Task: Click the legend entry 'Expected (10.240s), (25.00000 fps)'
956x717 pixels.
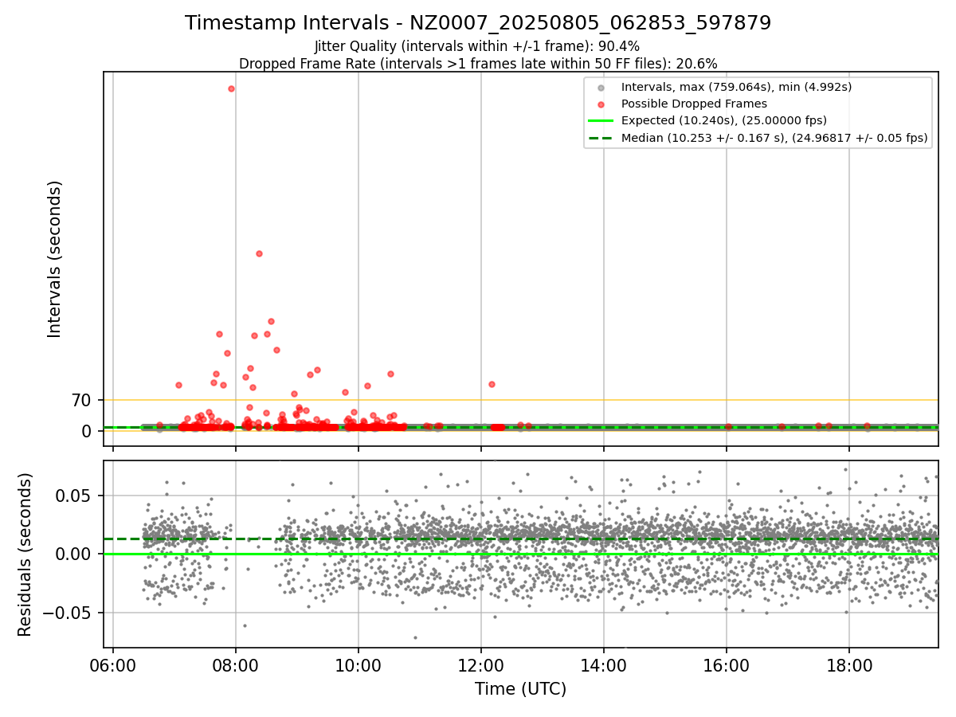Action: (723, 120)
